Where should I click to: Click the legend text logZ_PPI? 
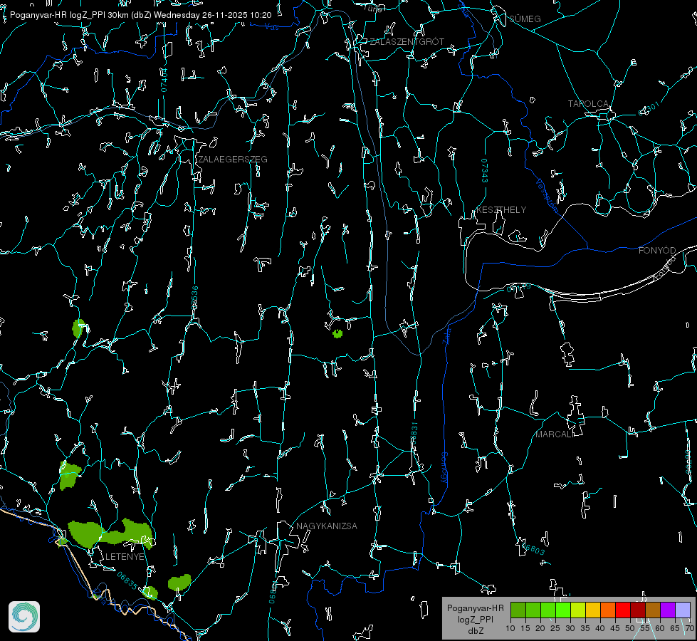(475, 619)
